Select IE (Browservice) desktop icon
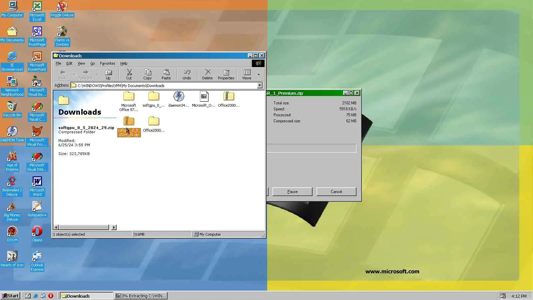Image resolution: width=533 pixels, height=300 pixels. [x=12, y=61]
